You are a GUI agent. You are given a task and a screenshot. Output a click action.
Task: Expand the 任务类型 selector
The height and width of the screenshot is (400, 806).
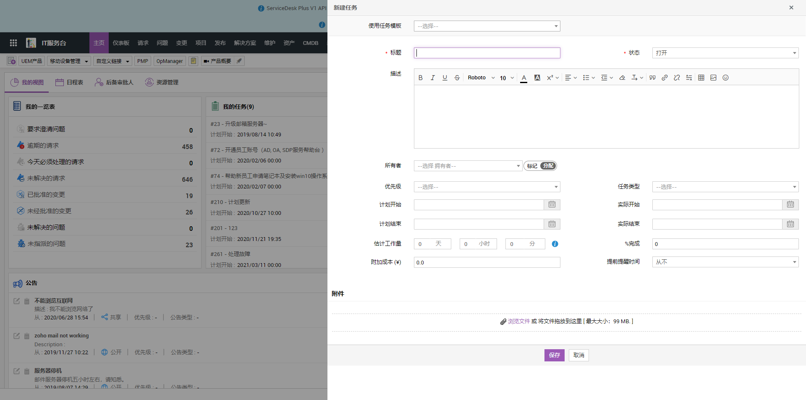click(x=725, y=187)
